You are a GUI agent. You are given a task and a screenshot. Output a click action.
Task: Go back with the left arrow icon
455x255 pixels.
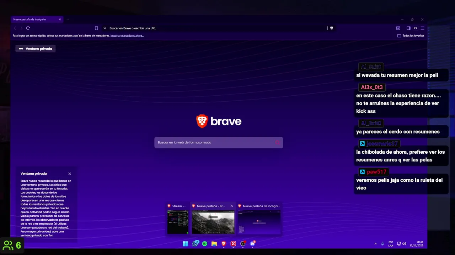click(15, 28)
